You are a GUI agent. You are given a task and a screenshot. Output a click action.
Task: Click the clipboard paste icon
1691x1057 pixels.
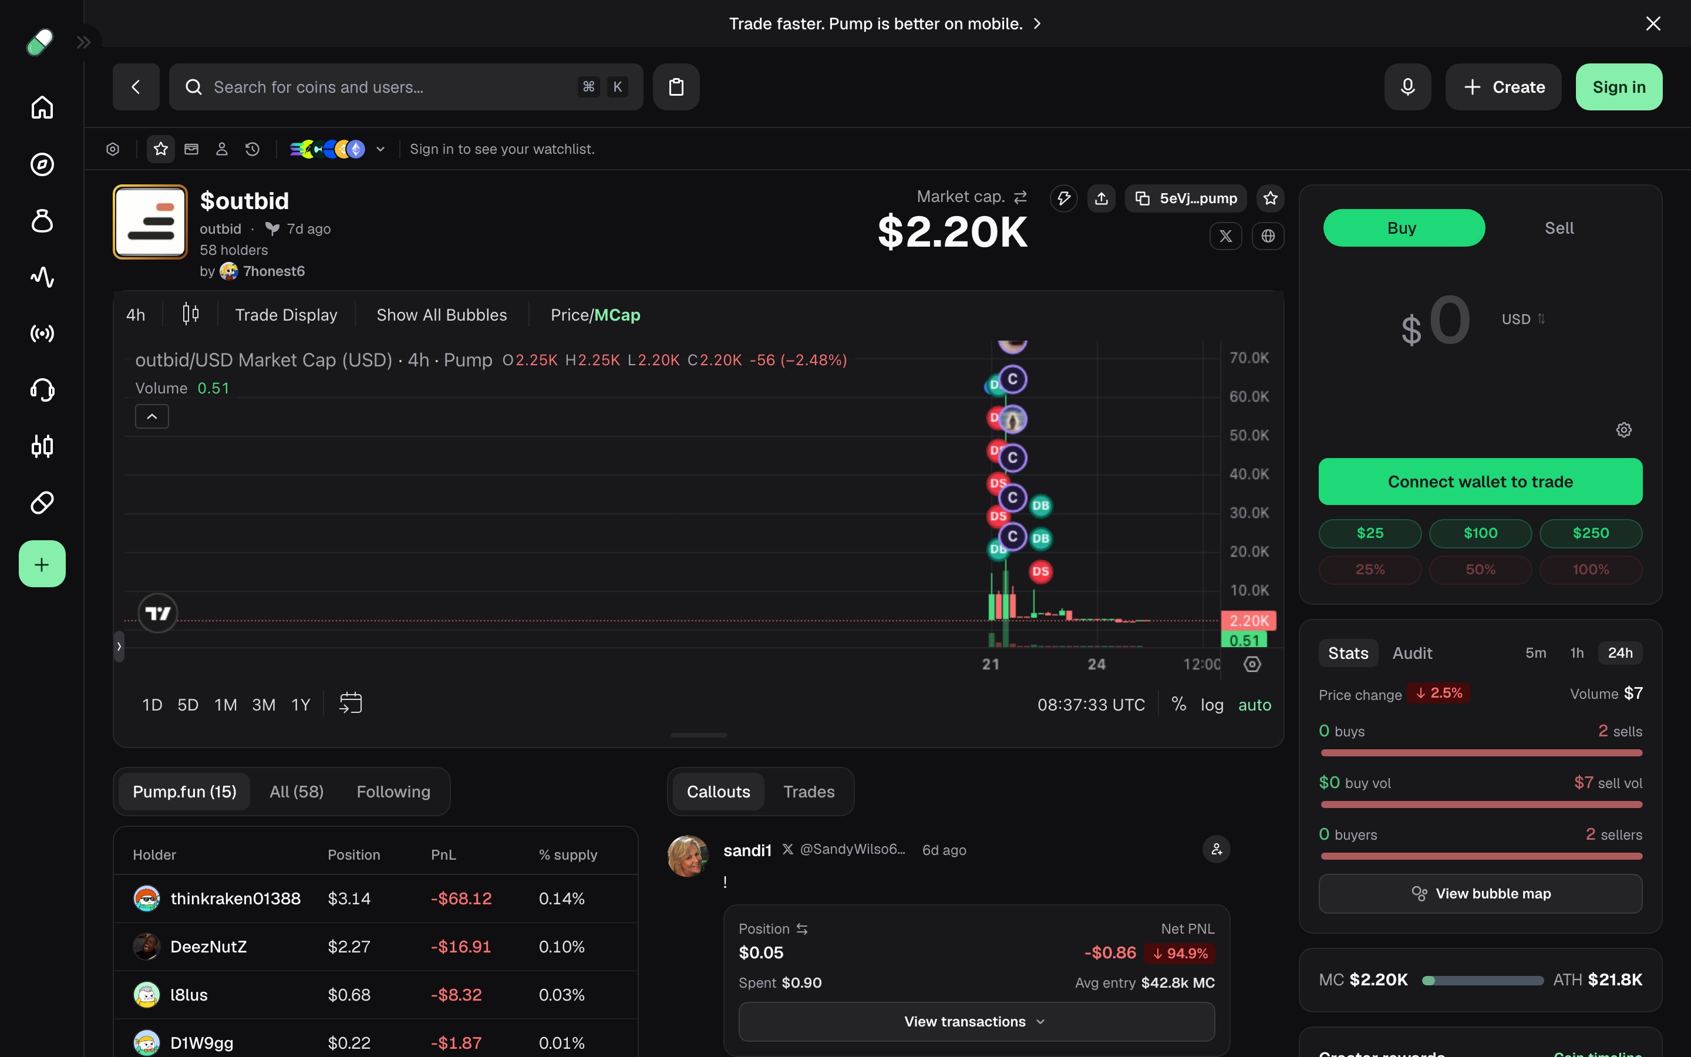coord(676,87)
